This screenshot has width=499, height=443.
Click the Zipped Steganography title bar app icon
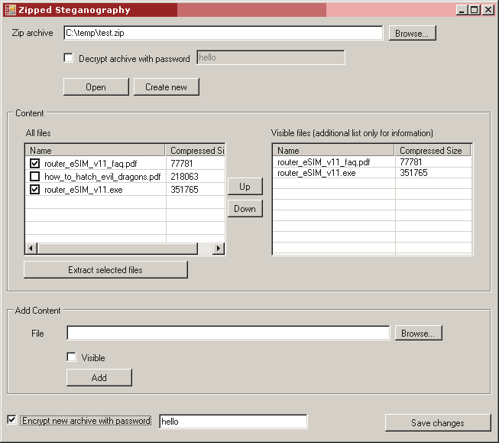point(11,10)
